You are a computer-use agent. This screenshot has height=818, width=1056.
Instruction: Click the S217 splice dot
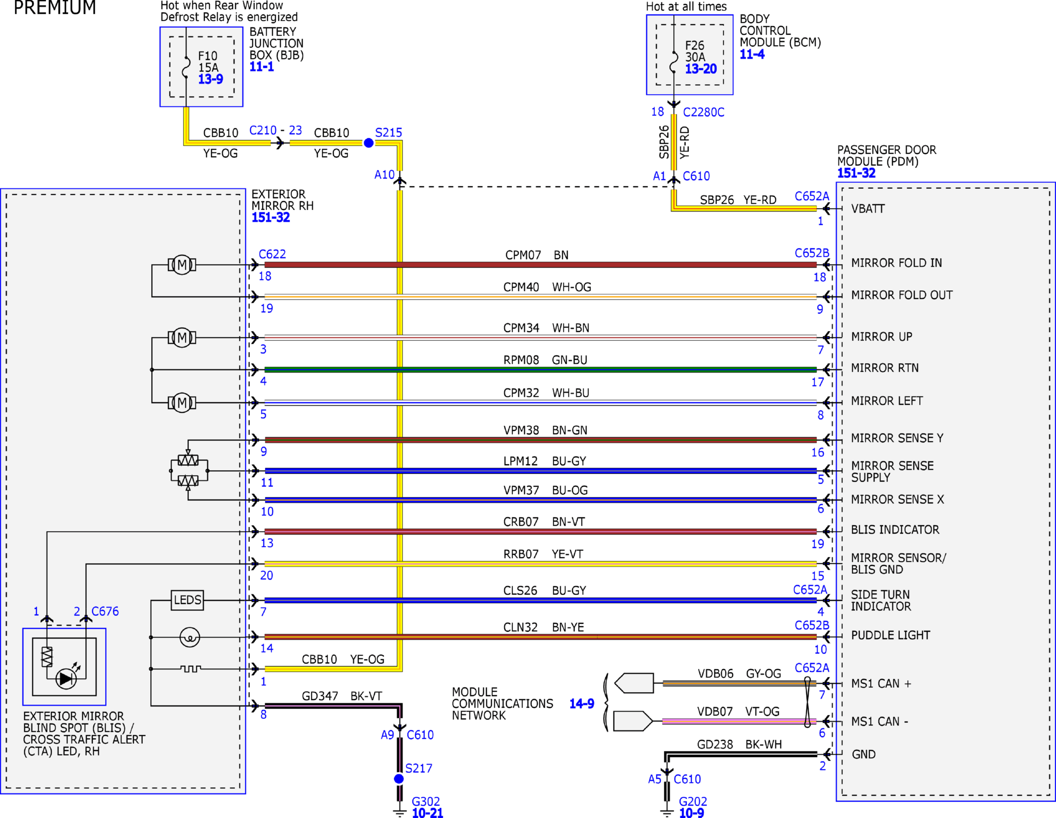(399, 779)
